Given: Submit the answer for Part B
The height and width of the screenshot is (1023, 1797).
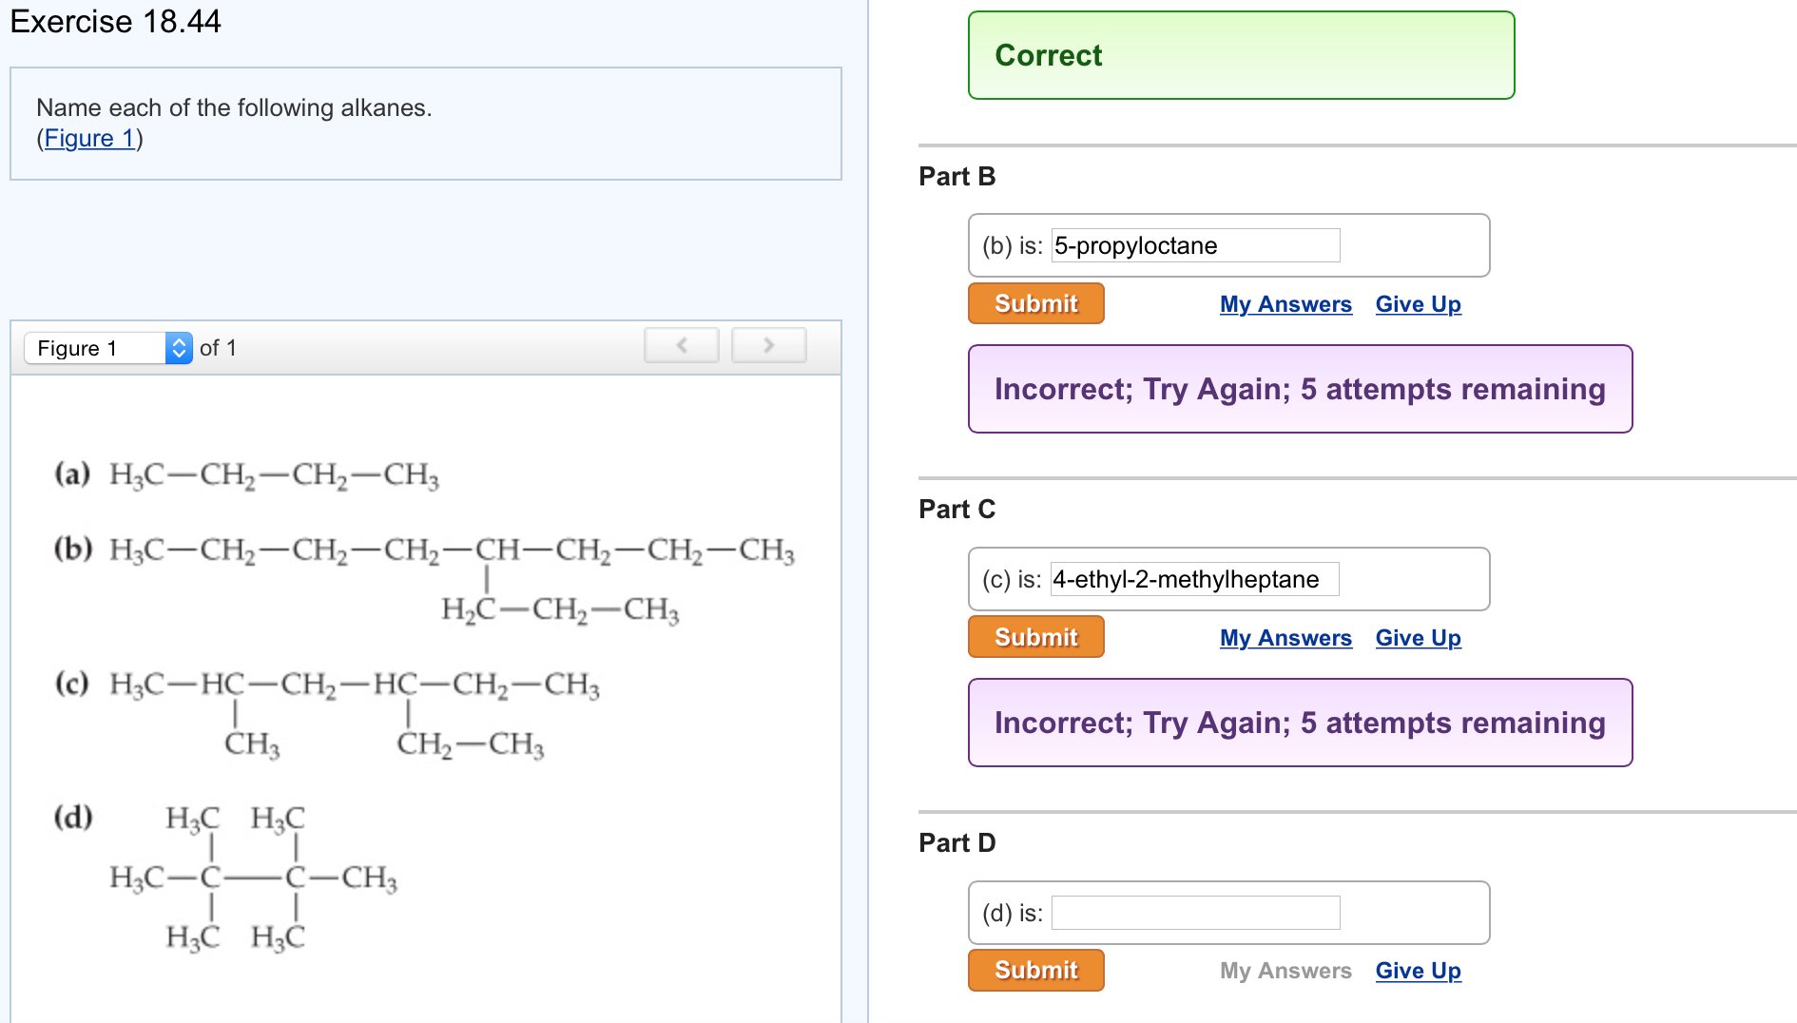Looking at the screenshot, I should pos(1034,303).
